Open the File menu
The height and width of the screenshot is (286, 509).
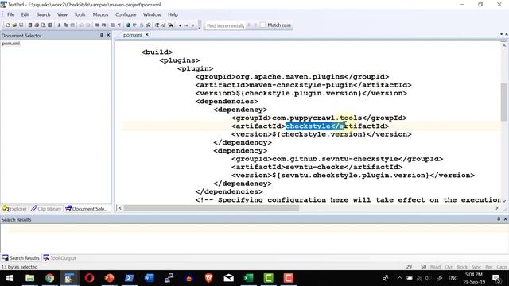(x=10, y=14)
